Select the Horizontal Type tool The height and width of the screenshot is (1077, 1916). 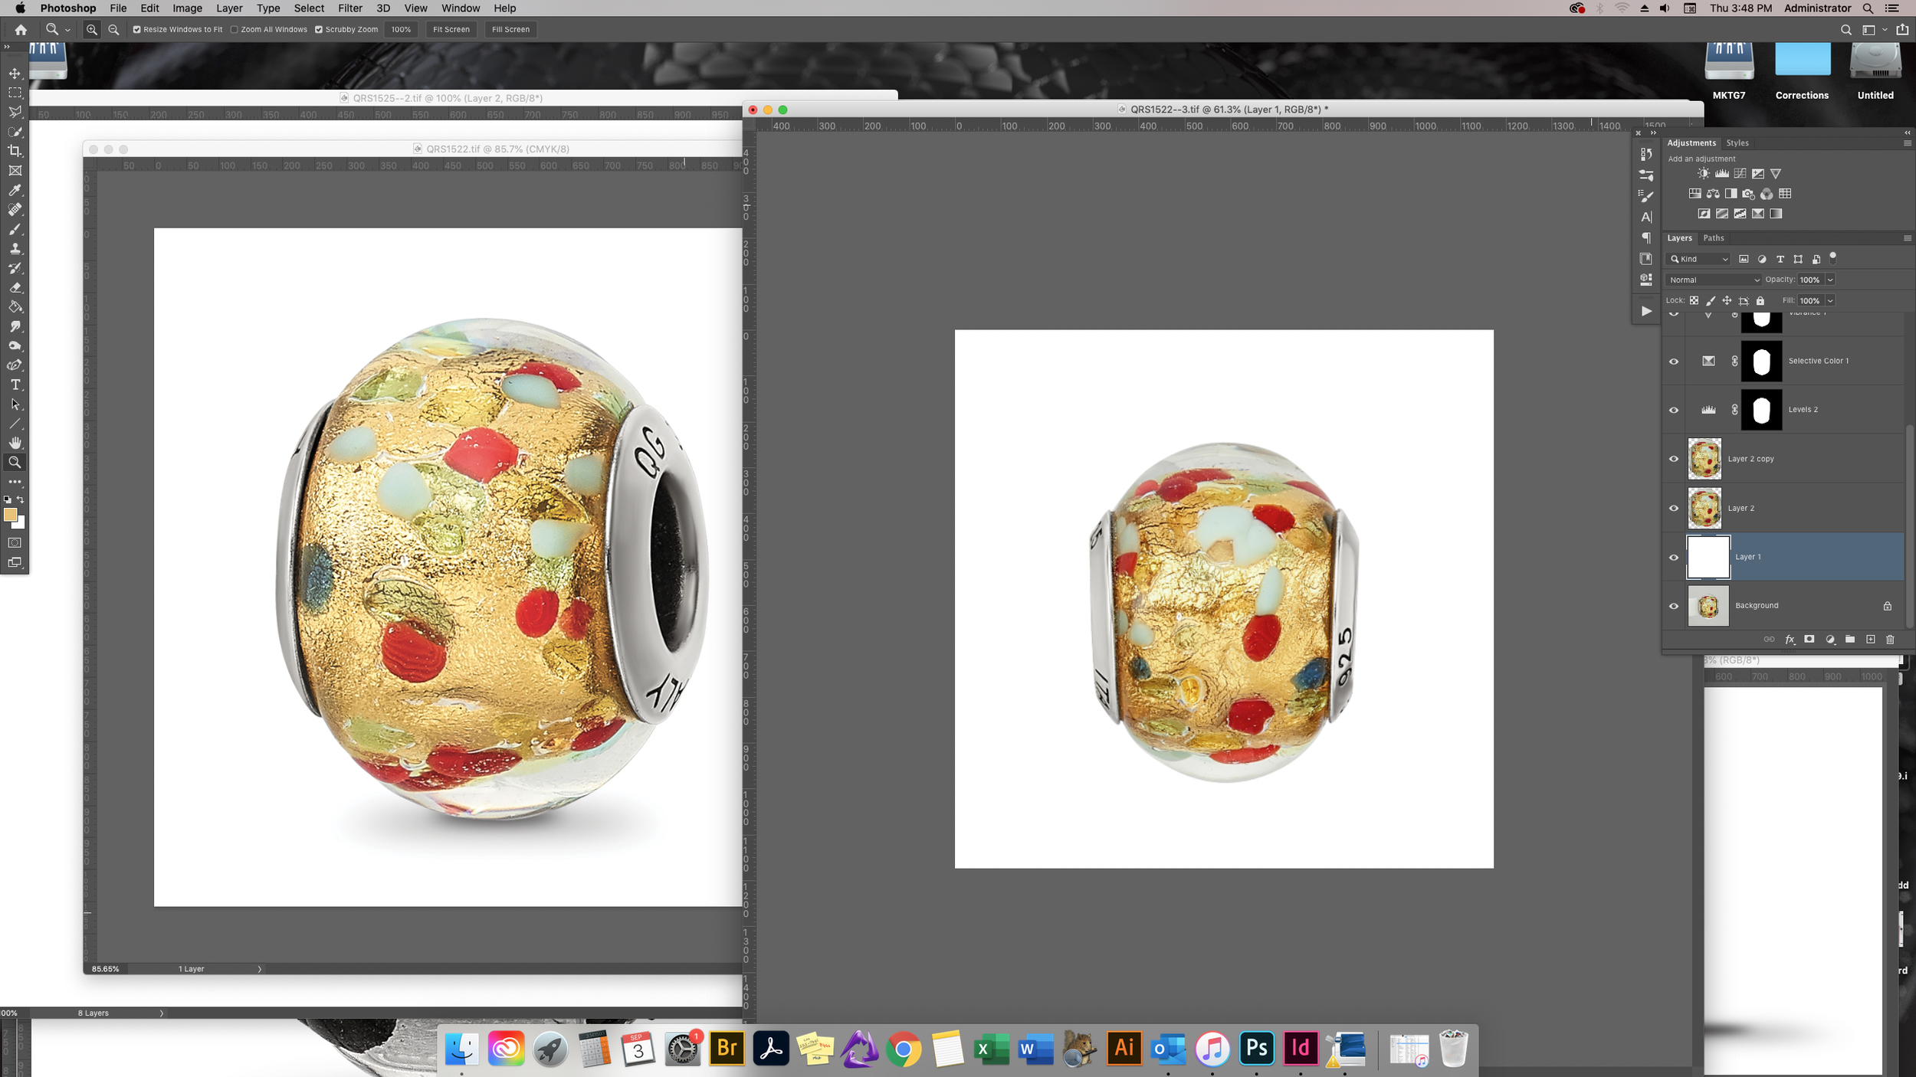15,385
